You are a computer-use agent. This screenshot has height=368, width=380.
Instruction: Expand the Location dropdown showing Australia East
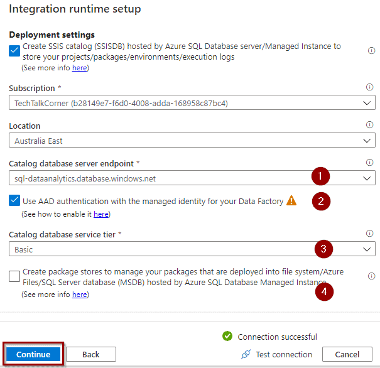point(192,140)
